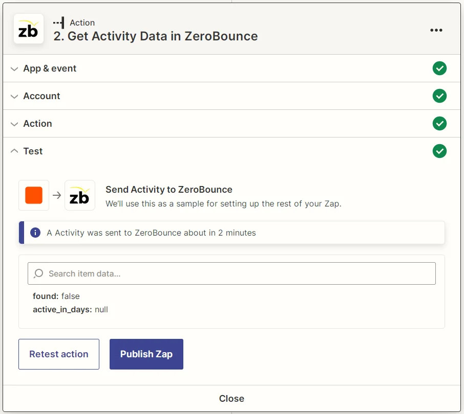Click the arrow between the app icons
The width and height of the screenshot is (464, 414).
point(56,195)
